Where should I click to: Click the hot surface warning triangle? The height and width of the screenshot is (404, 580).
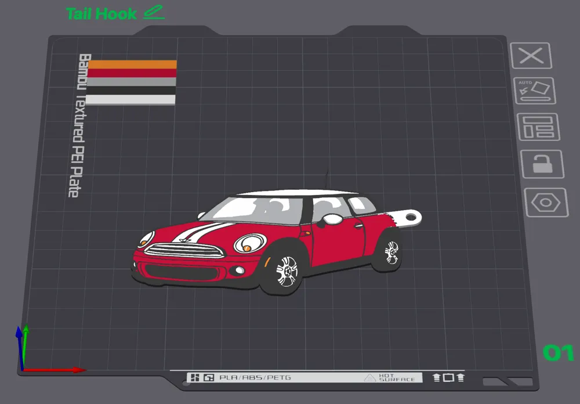coord(369,378)
